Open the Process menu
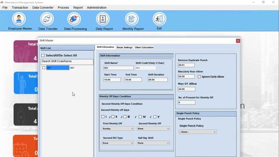This screenshot has width=279, height=157. 63,8
